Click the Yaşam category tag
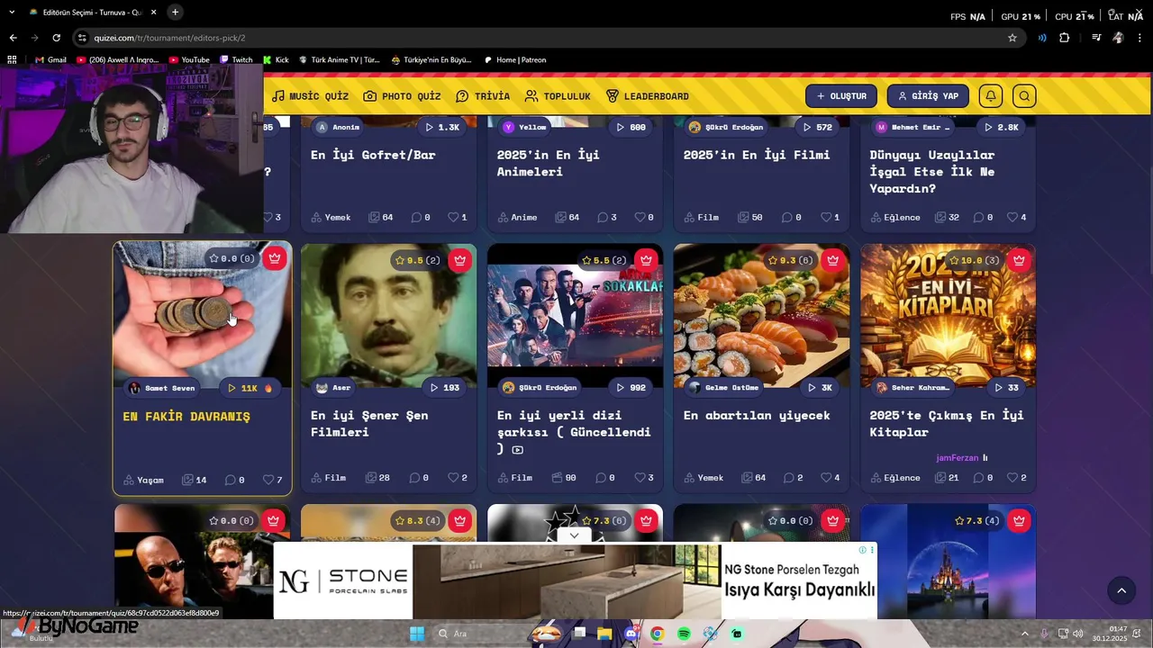The height and width of the screenshot is (648, 1153). (x=143, y=480)
